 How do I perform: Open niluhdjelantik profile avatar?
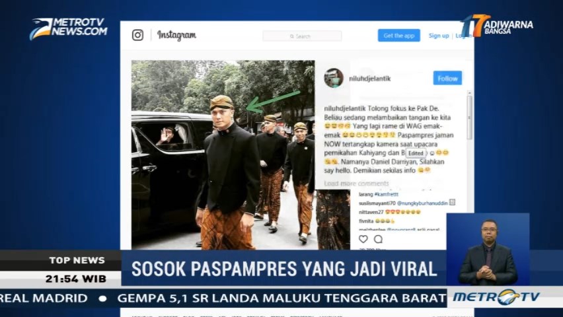click(x=334, y=78)
